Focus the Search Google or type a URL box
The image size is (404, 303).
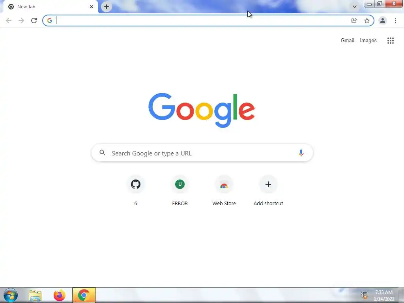point(202,153)
